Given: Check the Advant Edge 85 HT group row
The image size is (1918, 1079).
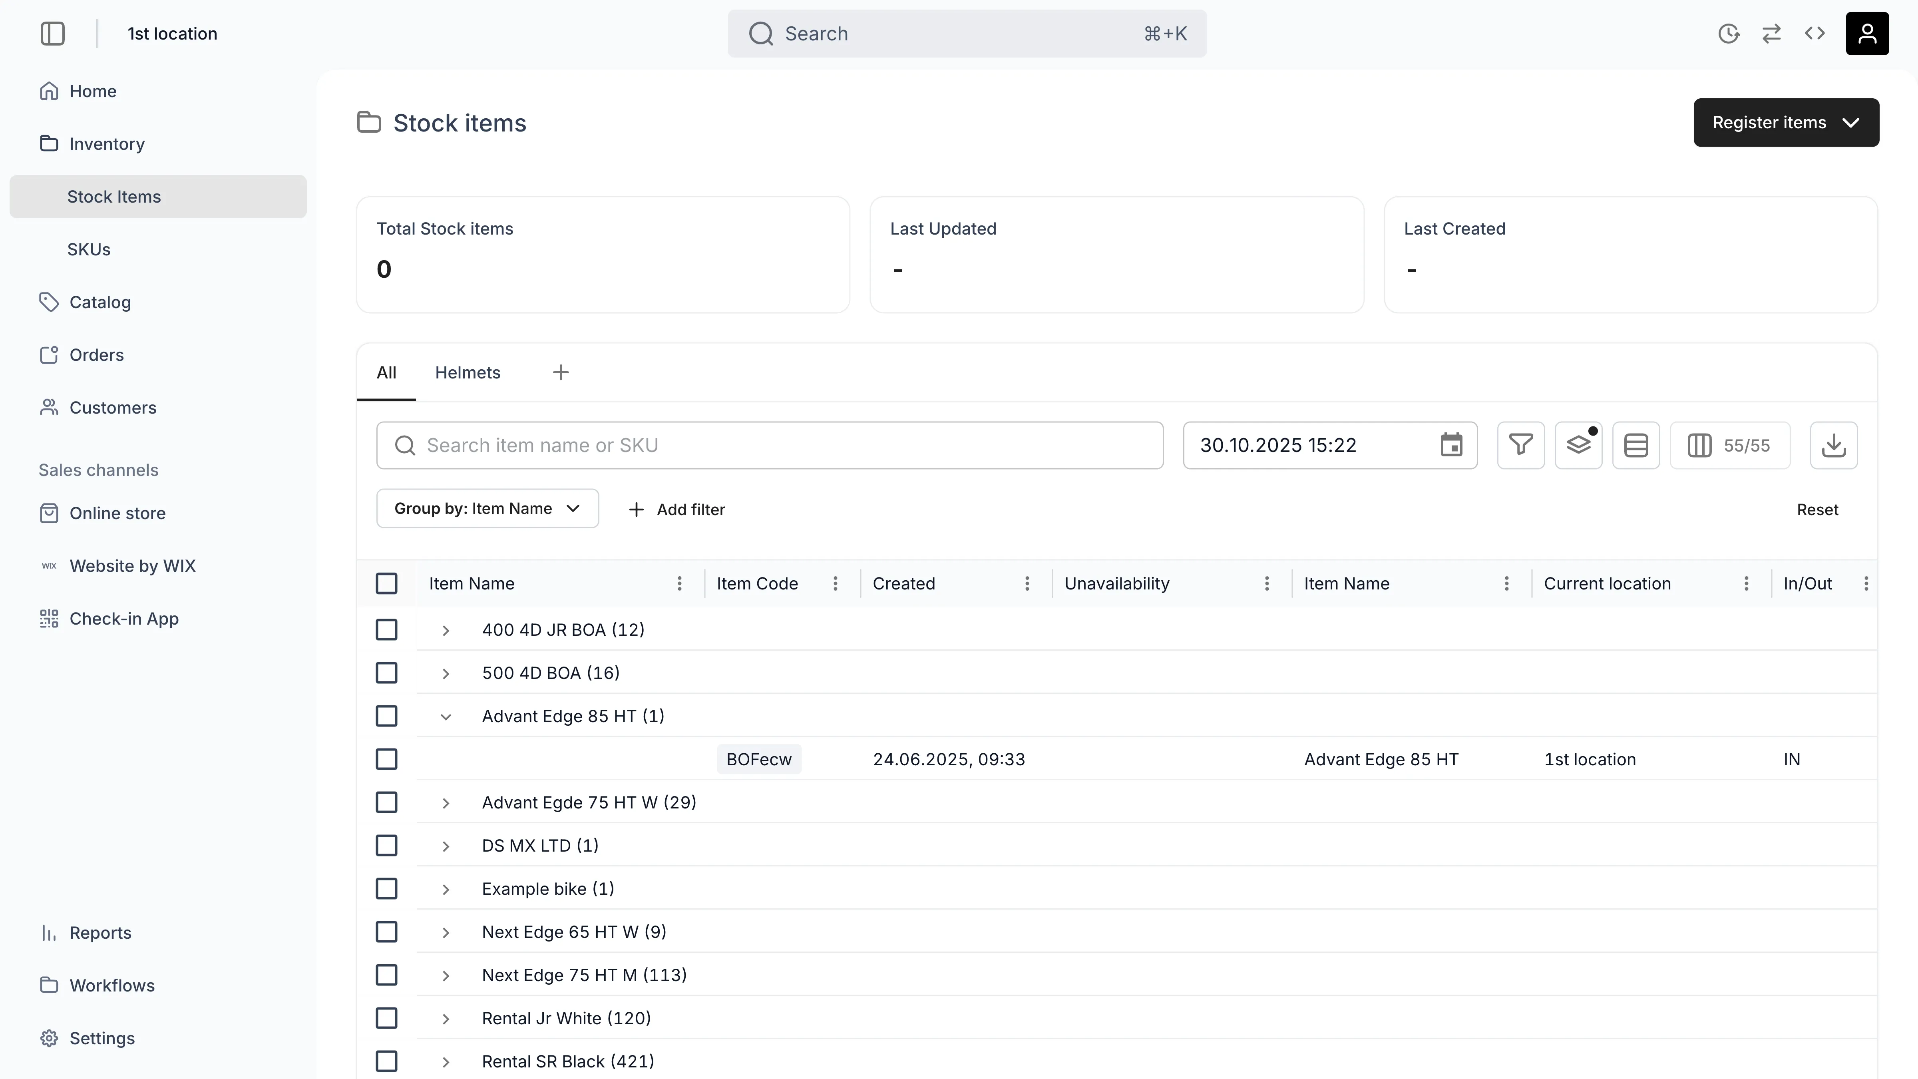Looking at the screenshot, I should [x=386, y=717].
